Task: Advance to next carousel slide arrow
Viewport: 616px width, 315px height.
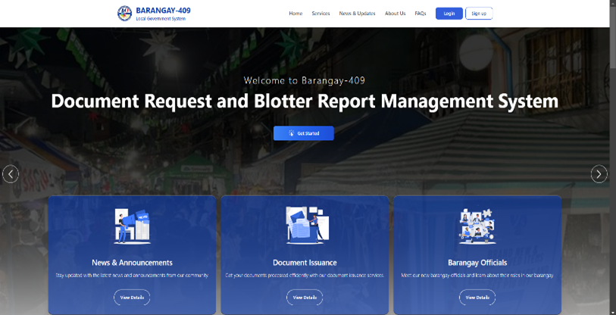Action: [x=599, y=174]
